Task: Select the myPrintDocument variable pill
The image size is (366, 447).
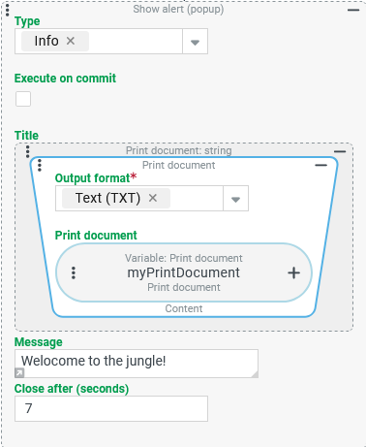Action: click(x=184, y=272)
